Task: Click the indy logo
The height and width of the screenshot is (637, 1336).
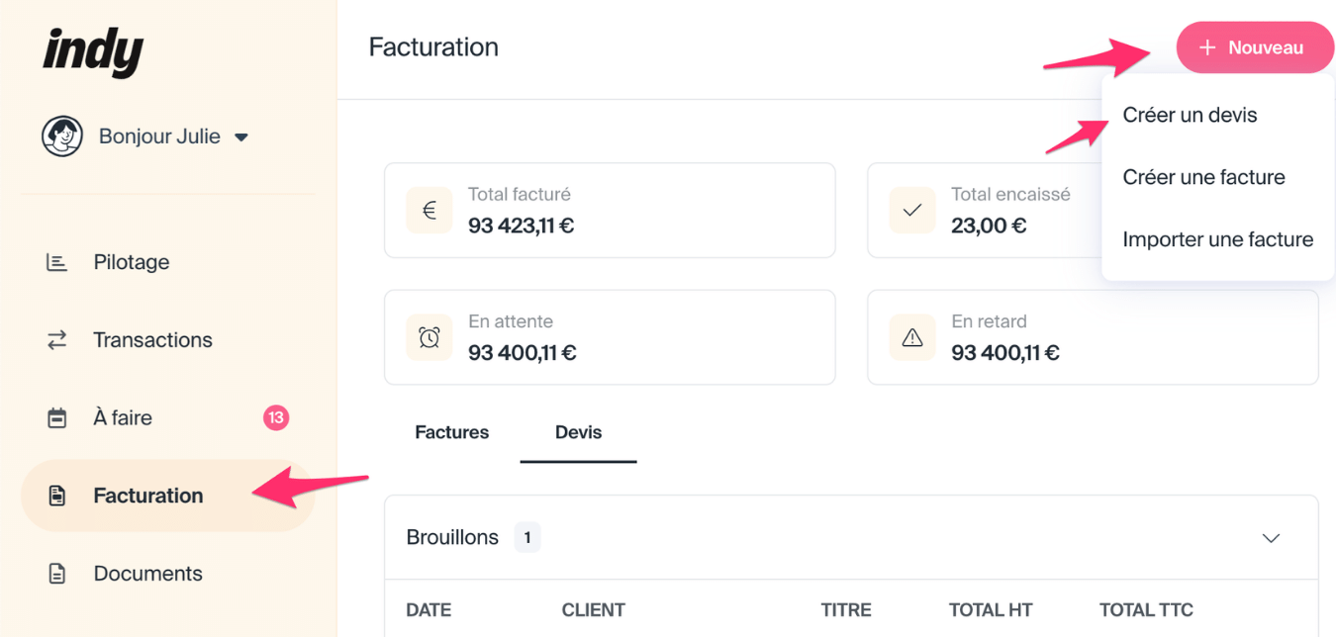Action: [93, 51]
